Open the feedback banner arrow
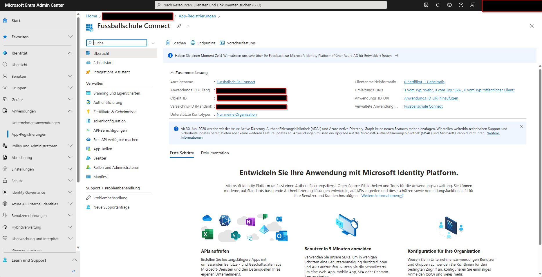The height and width of the screenshot is (277, 542). pos(397,55)
